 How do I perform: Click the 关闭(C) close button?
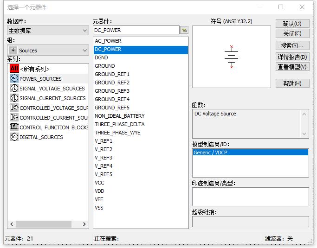[x=292, y=33]
